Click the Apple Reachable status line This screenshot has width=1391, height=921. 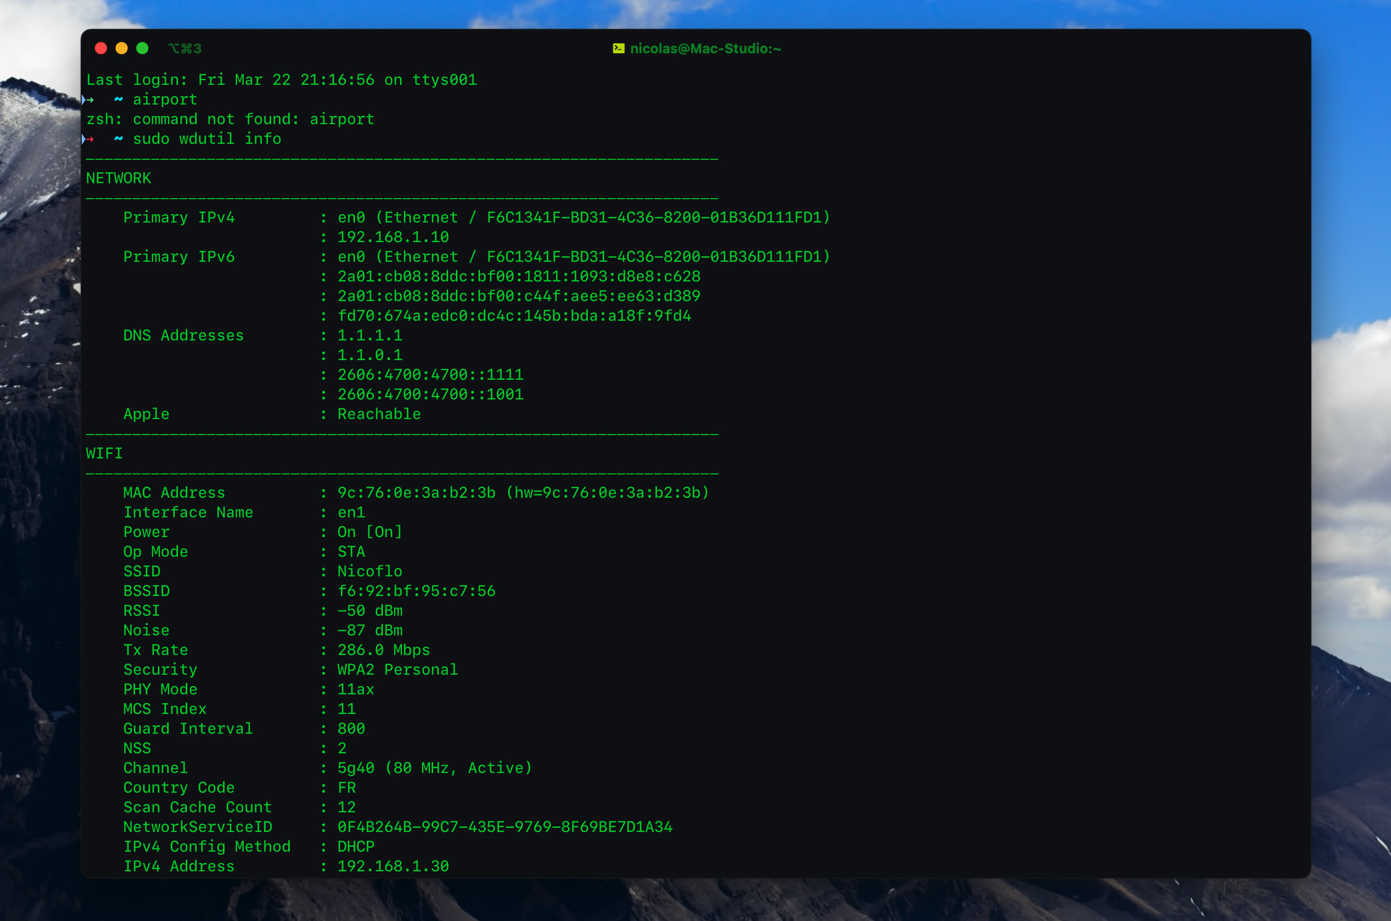(378, 413)
